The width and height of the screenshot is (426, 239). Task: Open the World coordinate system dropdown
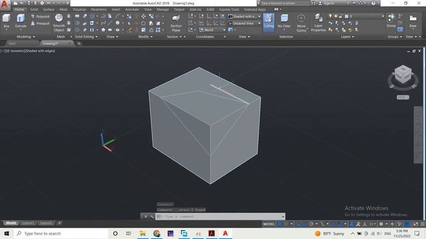click(x=212, y=30)
